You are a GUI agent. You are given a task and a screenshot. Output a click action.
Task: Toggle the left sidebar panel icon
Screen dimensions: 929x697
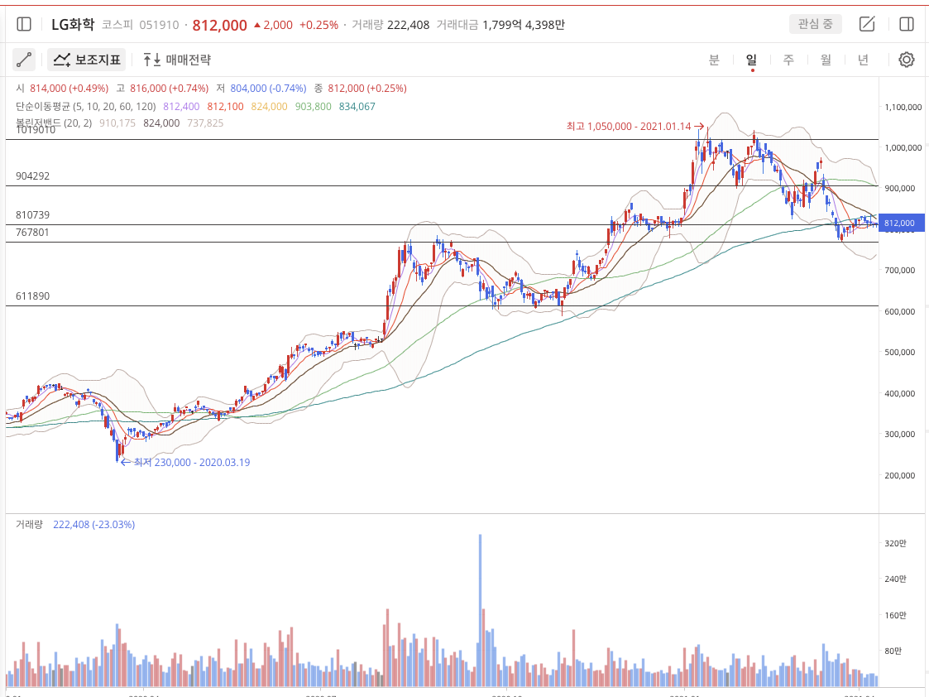pyautogui.click(x=24, y=24)
